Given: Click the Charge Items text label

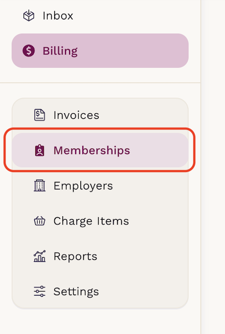Looking at the screenshot, I should pos(91,221).
